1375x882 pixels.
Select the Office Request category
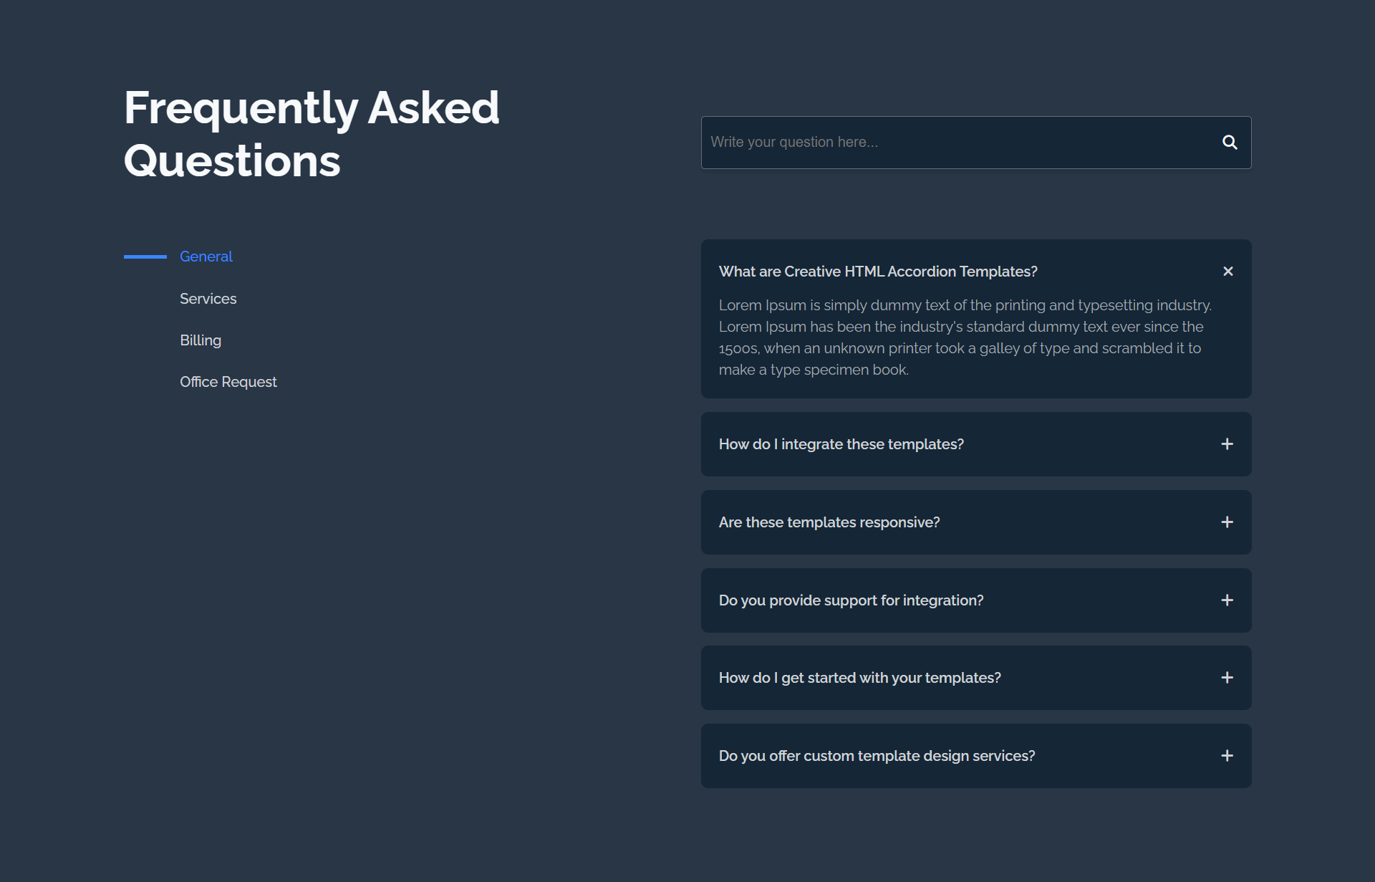click(x=228, y=382)
